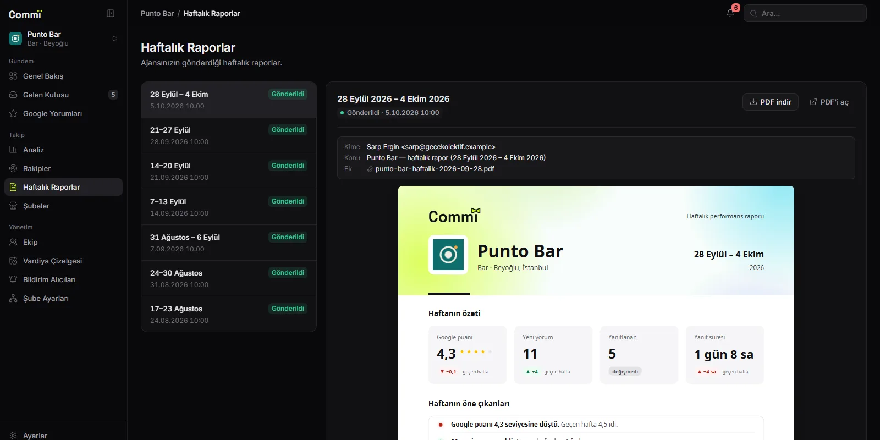
Task: Click the Google puanı 4,3 card
Action: pyautogui.click(x=468, y=355)
